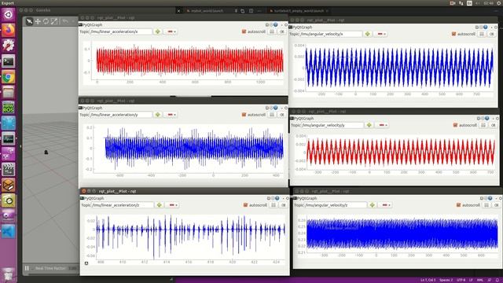The height and width of the screenshot is (283, 503).
Task: Clear the linear_acceleration/x plot
Action: tap(282, 31)
